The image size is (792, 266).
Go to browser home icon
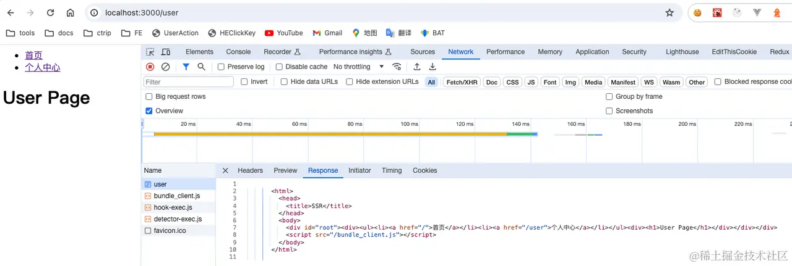pyautogui.click(x=70, y=12)
